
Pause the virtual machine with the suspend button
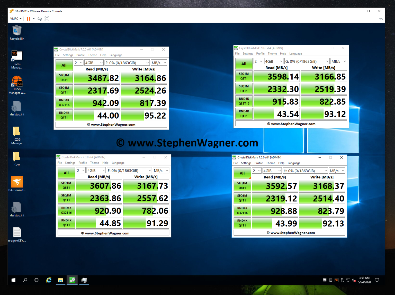(29, 19)
